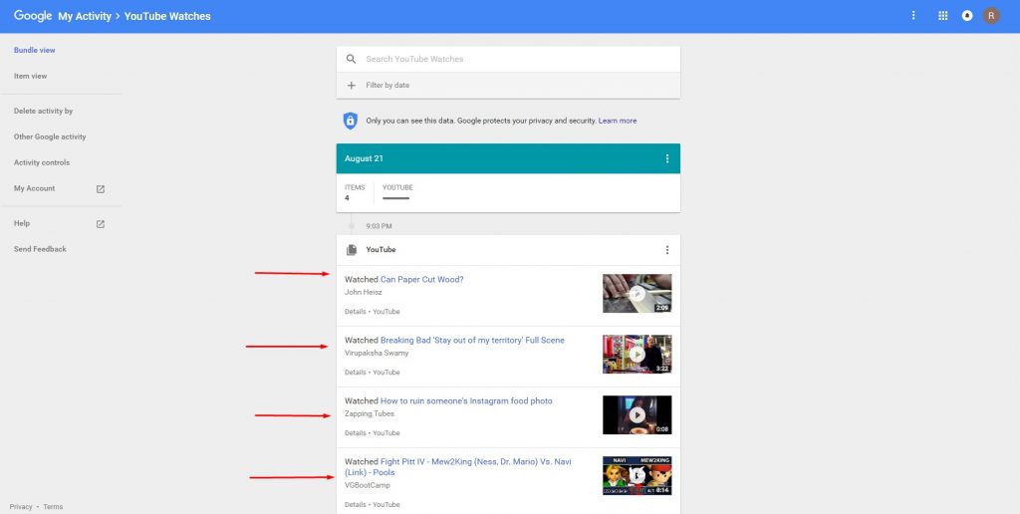The height and width of the screenshot is (514, 1020).
Task: Click the Zapping Tubes channel name
Action: [x=370, y=413]
